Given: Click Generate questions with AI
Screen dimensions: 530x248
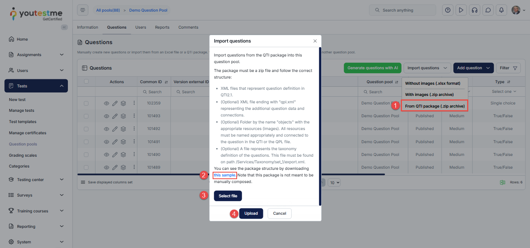Looking at the screenshot, I should pyautogui.click(x=372, y=68).
